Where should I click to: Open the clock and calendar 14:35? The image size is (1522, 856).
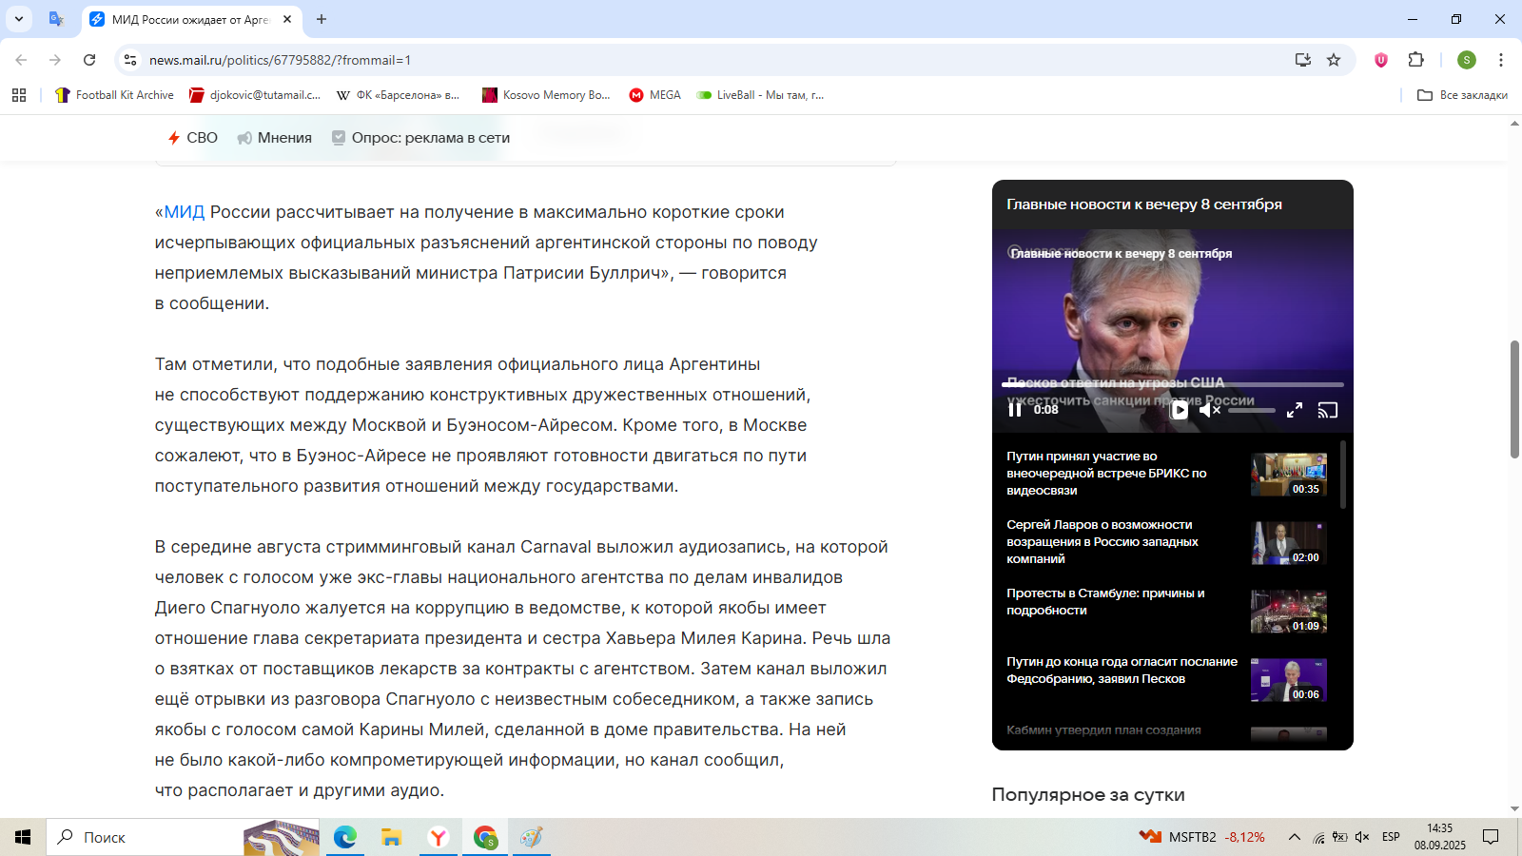[1440, 837]
